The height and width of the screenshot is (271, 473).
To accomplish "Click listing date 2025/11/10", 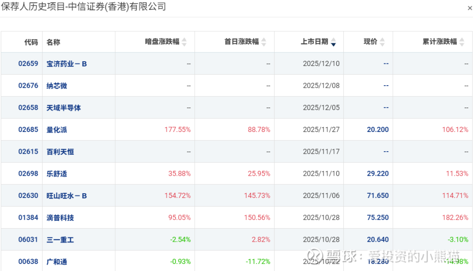I will [321, 174].
